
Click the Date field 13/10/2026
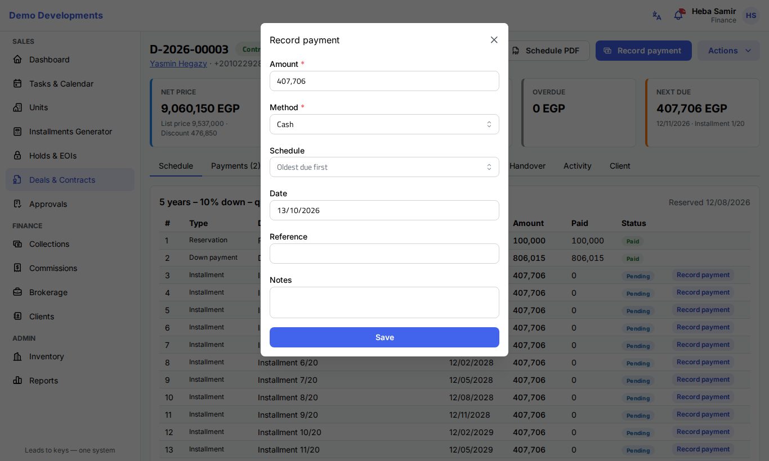tap(384, 210)
